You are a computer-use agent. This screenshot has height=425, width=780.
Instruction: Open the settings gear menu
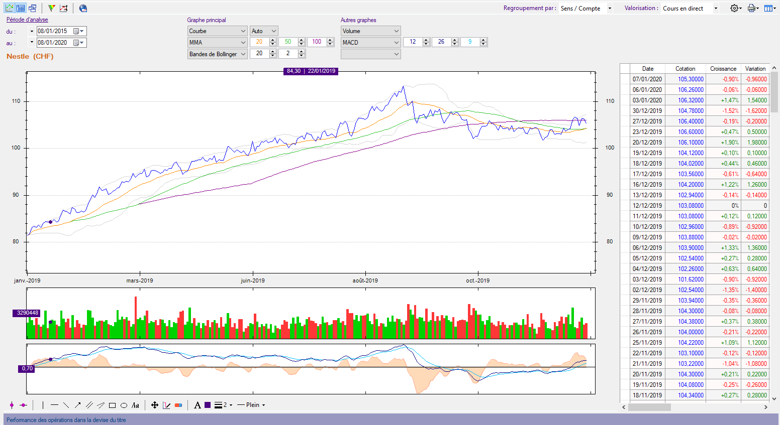[735, 8]
